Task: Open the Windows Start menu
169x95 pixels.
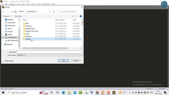Action: click(3, 93)
